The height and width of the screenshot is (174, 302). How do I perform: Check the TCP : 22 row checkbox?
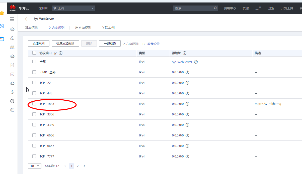[x=34, y=83]
